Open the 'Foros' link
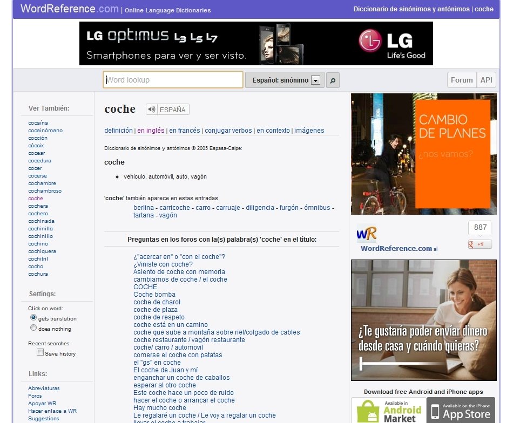This screenshot has height=423, width=520. [35, 396]
